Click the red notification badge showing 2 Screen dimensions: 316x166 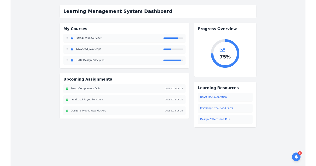pyautogui.click(x=300, y=153)
